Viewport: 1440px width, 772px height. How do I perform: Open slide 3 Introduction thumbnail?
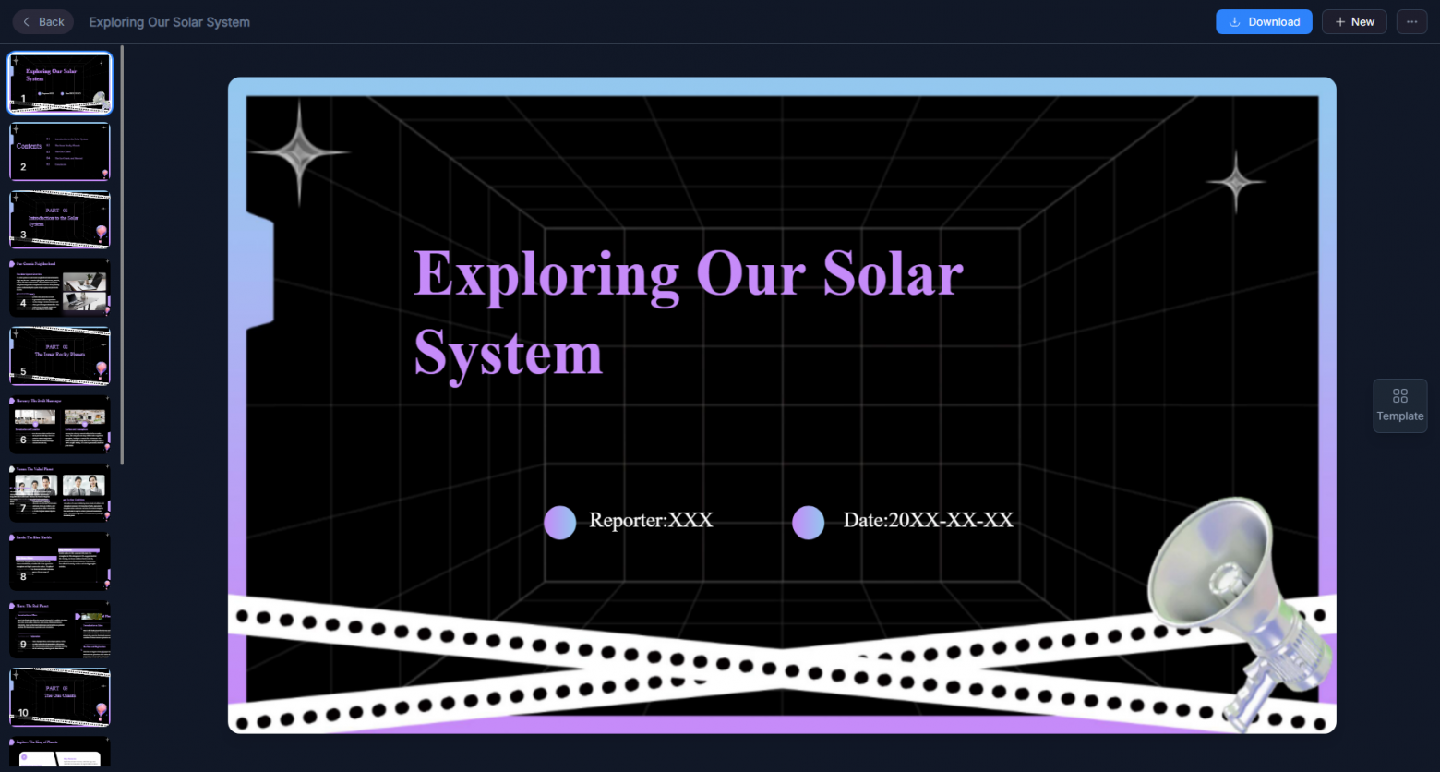pyautogui.click(x=60, y=220)
